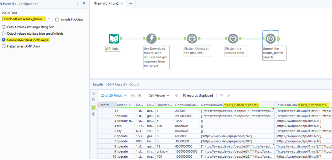Image resolution: width=332 pixels, height=160 pixels.
Task: Select the Flatten Results array tool
Action: [233, 39]
